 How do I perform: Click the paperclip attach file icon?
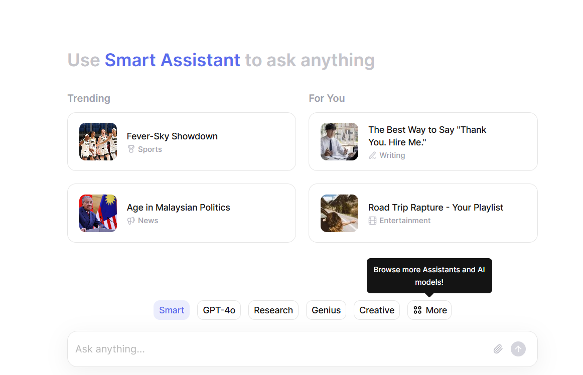click(x=498, y=349)
